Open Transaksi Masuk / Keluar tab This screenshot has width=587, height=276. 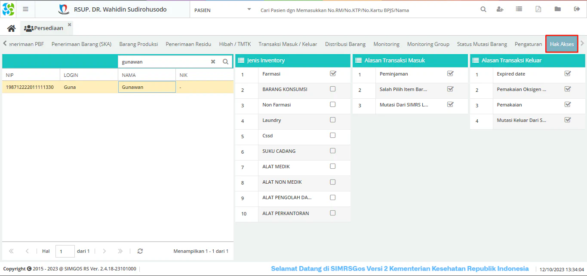tap(288, 44)
